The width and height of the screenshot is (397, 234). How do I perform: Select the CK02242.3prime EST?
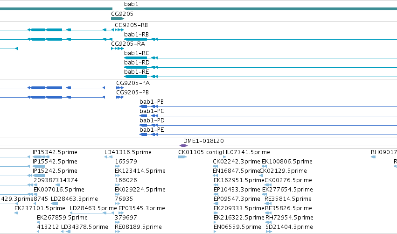(237, 162)
